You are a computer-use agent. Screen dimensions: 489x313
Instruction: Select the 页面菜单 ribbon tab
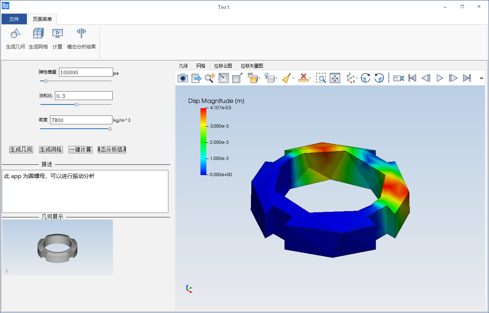click(42, 19)
